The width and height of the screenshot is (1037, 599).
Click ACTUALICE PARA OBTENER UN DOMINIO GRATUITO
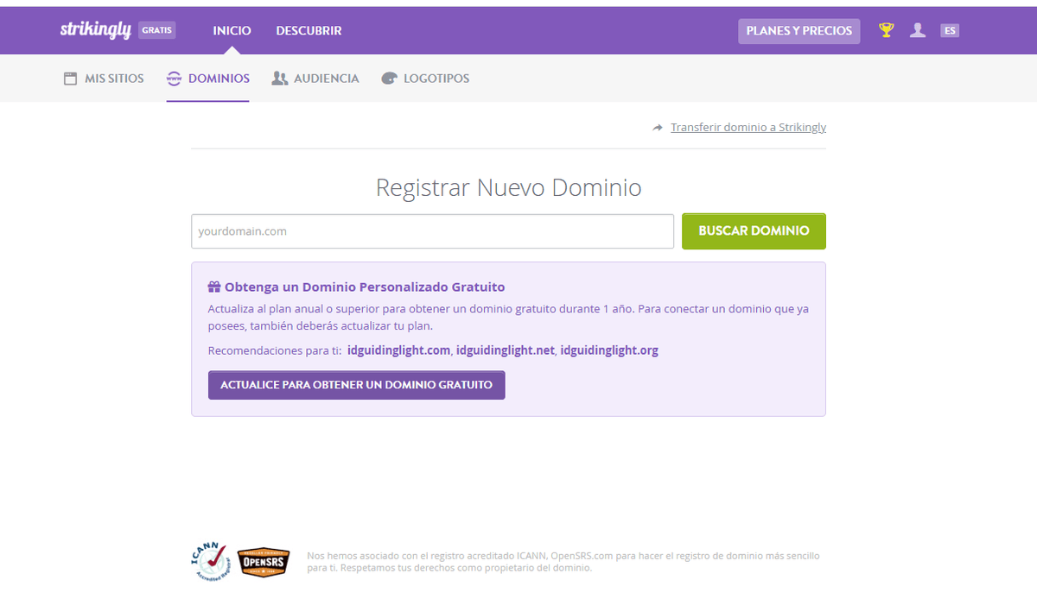(356, 385)
